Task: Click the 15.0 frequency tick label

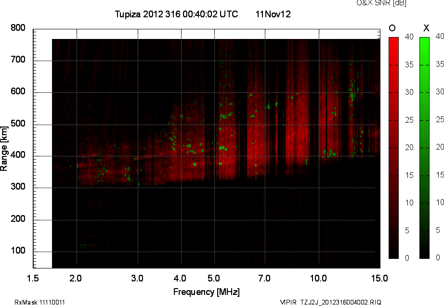Action: 379,278
